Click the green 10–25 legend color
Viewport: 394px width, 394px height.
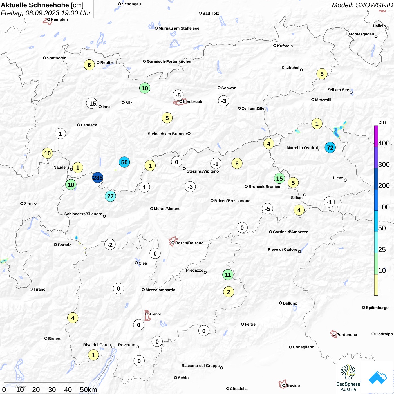[x=376, y=264]
